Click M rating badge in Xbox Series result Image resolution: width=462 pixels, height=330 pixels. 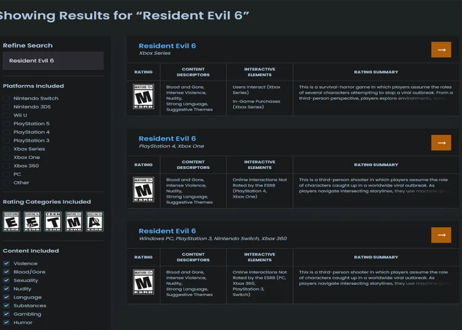point(144,97)
